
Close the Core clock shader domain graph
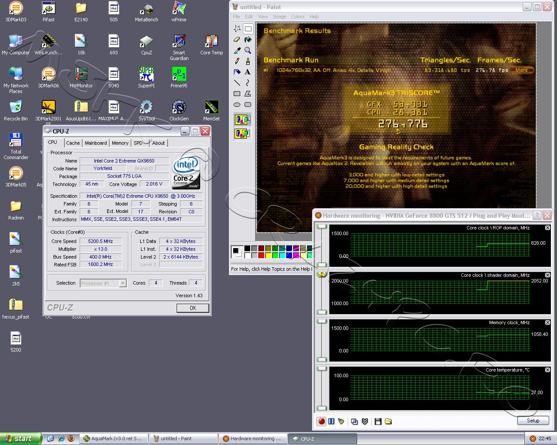(x=547, y=275)
